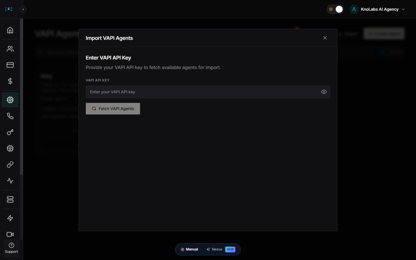
Task: Click the Support help button
Action: [11, 248]
